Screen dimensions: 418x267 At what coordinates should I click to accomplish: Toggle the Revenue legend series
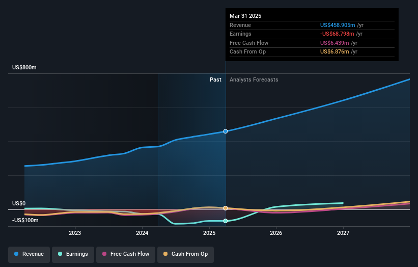pyautogui.click(x=29, y=254)
